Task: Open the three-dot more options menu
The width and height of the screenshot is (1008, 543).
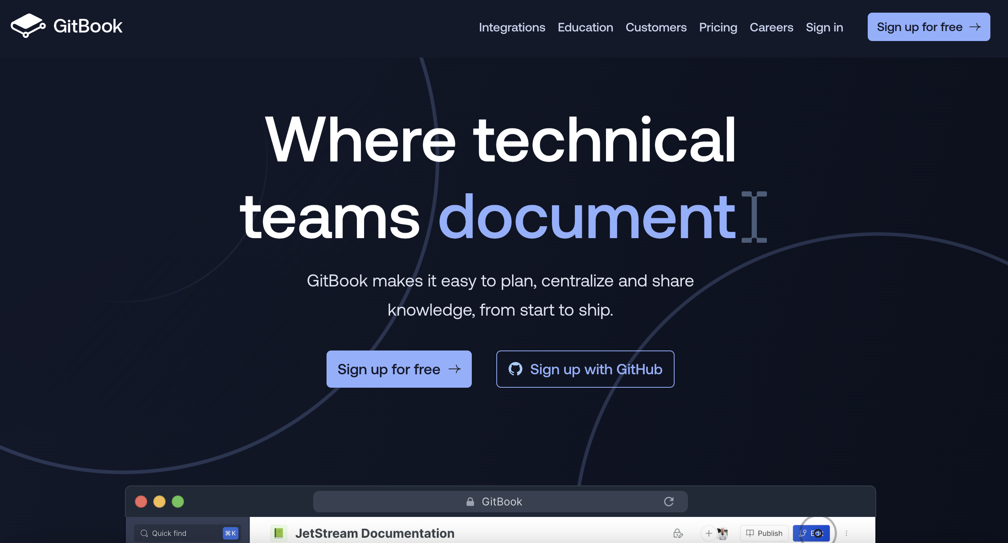Action: (846, 533)
